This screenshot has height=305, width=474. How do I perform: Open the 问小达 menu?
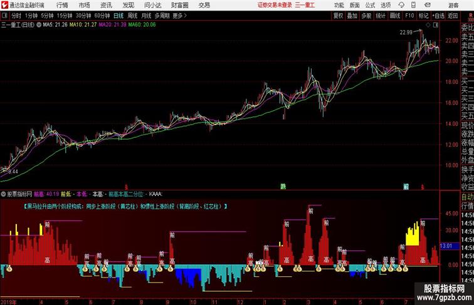point(152,5)
